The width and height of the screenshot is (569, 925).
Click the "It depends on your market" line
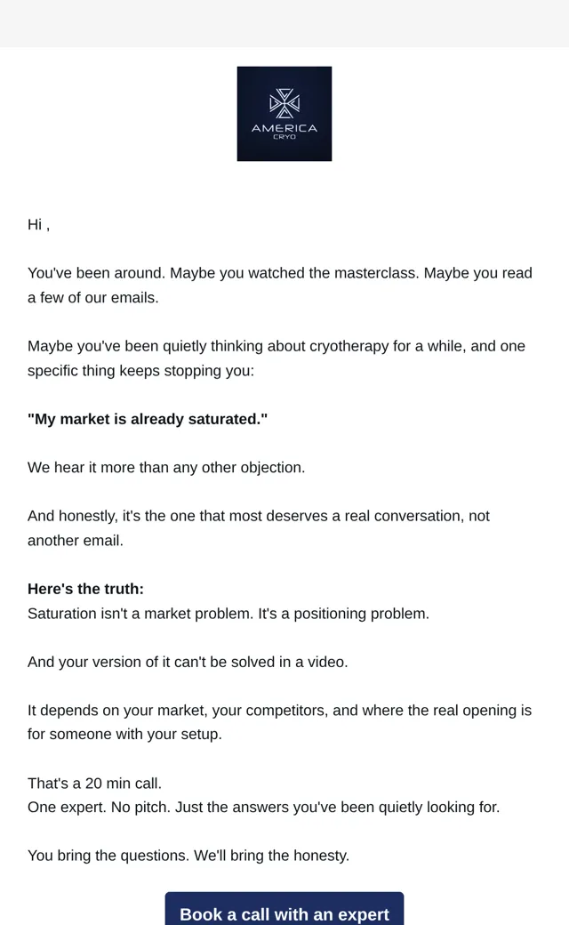[x=279, y=711]
